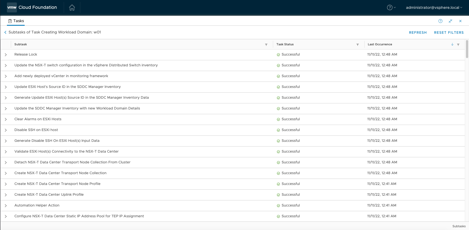Click Automation Helper Action text
This screenshot has height=230, width=469.
[37, 205]
